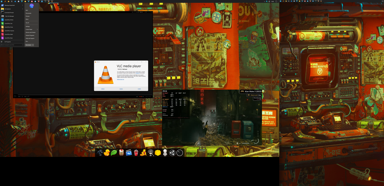
Task: Expand File Explorer jump list arrow
Action: tap(22, 9)
